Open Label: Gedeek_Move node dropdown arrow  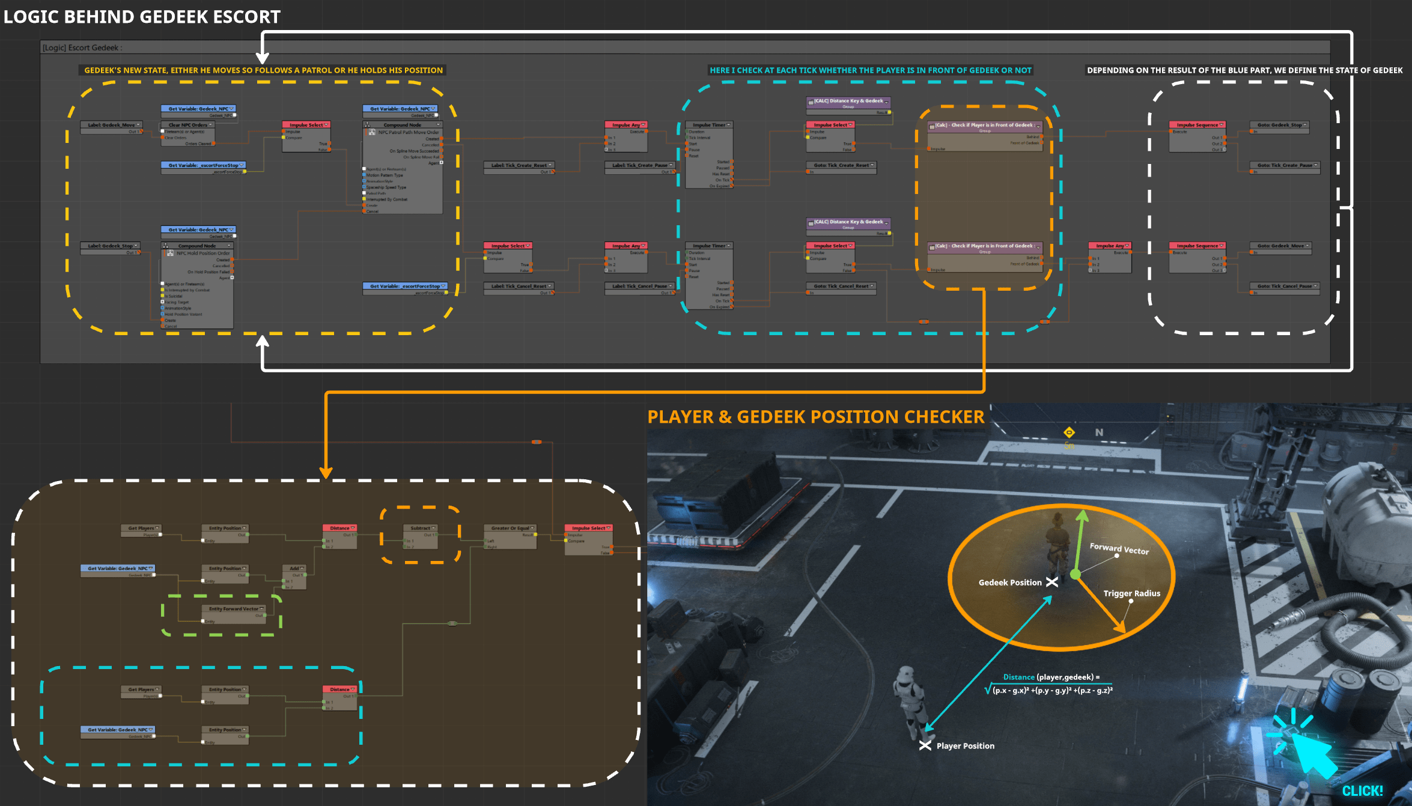pyautogui.click(x=138, y=125)
